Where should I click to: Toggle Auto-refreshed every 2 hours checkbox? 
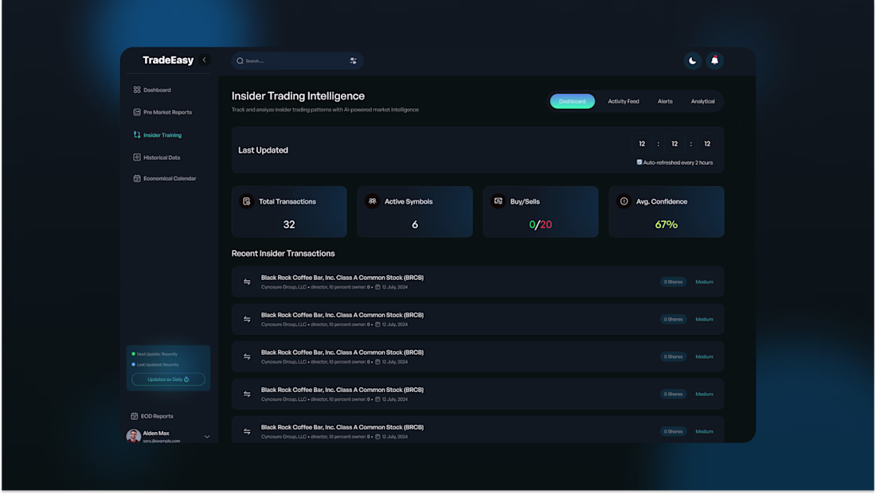tap(639, 162)
